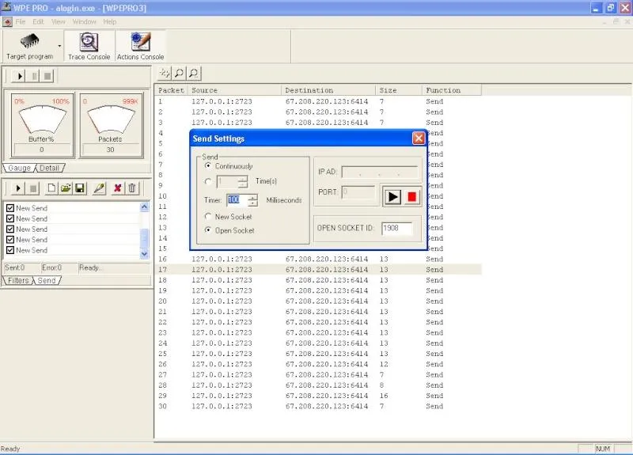
Task: Pause logging with the pause button above gauges
Action: [x=34, y=76]
